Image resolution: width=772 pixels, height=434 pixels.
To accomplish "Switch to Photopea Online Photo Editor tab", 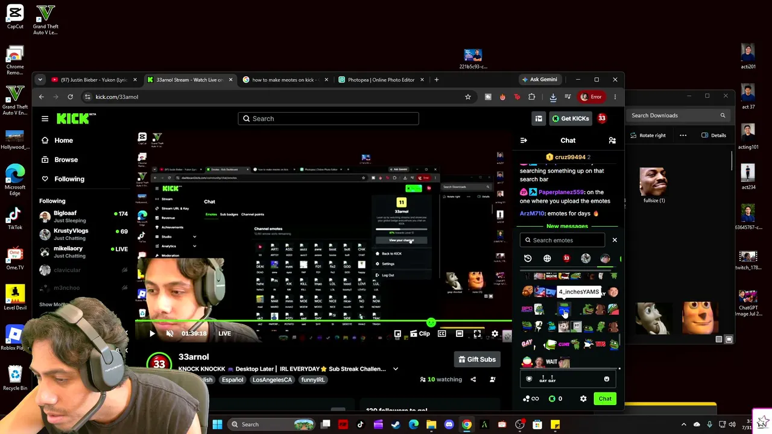I will [x=381, y=80].
